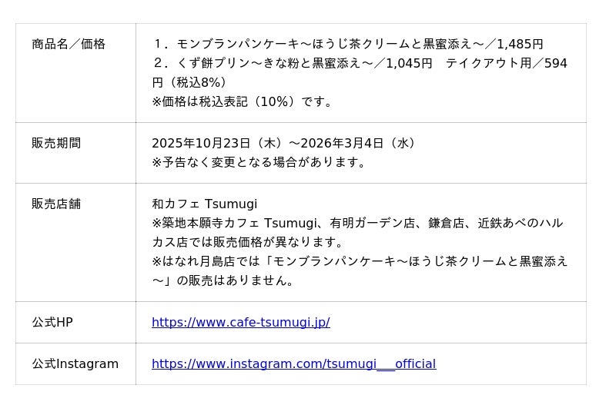The height and width of the screenshot is (408, 616).
Task: Click the 和カフェ Tsumugi store name
Action: [204, 204]
